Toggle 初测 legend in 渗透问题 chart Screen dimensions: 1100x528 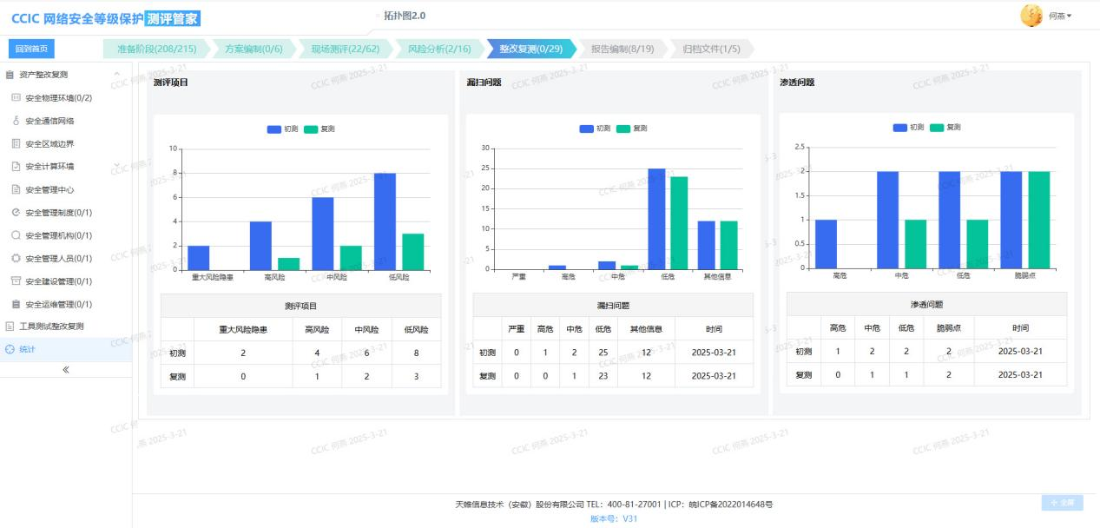click(909, 128)
